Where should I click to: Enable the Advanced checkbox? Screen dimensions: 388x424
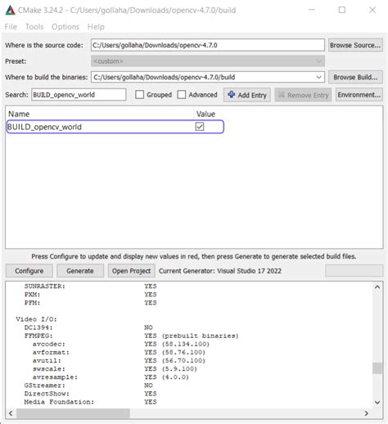pyautogui.click(x=182, y=95)
